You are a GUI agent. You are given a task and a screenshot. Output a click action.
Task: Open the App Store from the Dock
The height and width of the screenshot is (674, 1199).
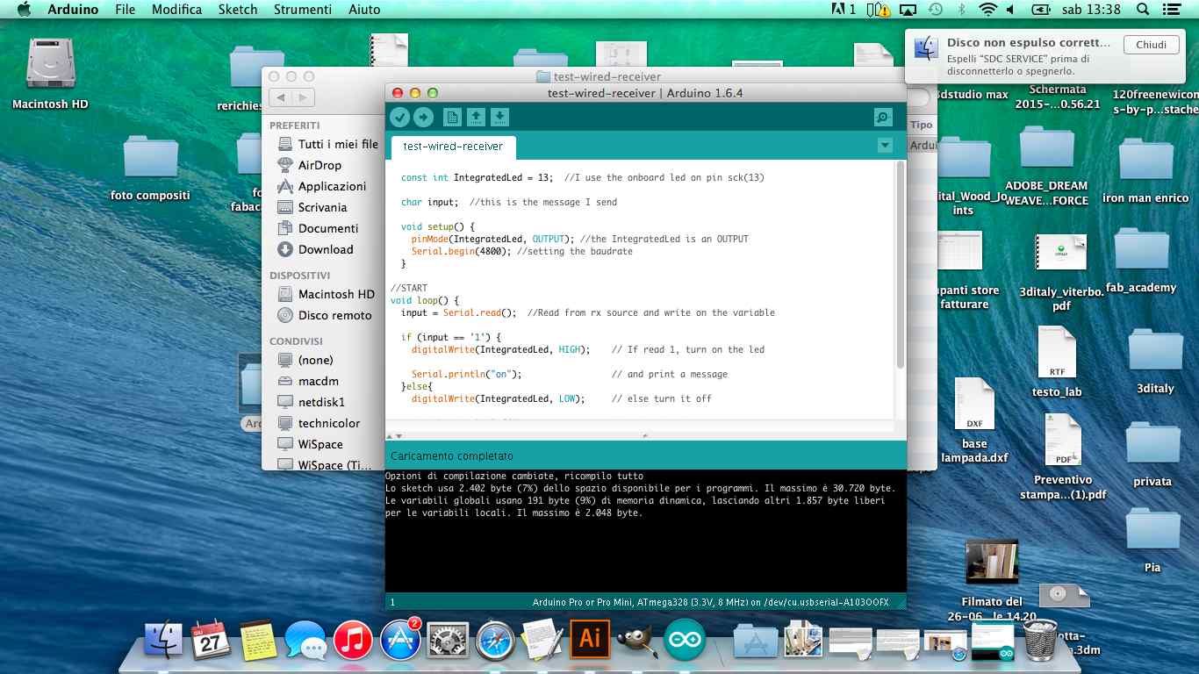(x=401, y=642)
